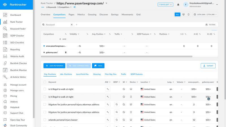Open the Abs. Positions sub-tab

(66, 74)
